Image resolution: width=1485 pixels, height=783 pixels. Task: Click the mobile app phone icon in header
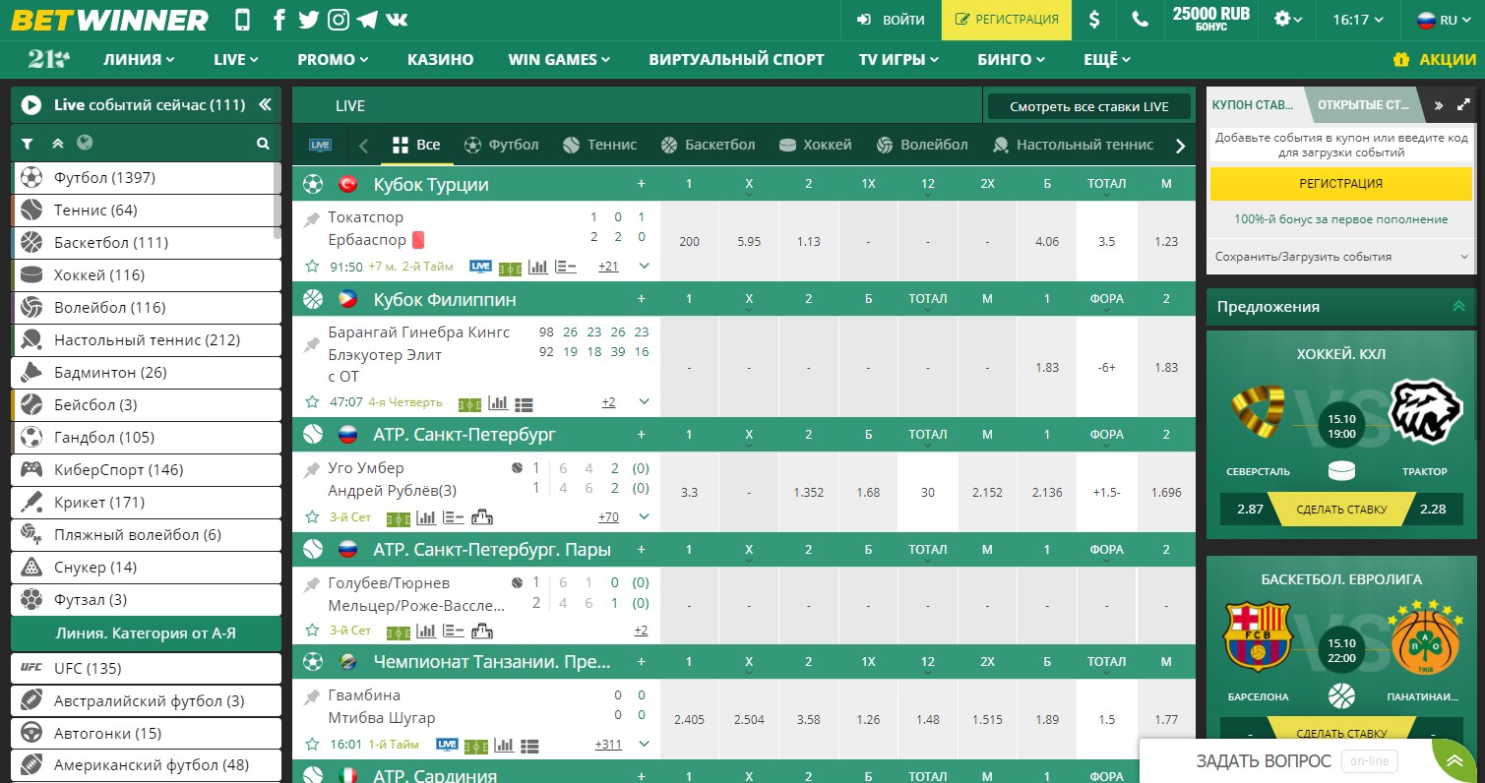[x=243, y=20]
